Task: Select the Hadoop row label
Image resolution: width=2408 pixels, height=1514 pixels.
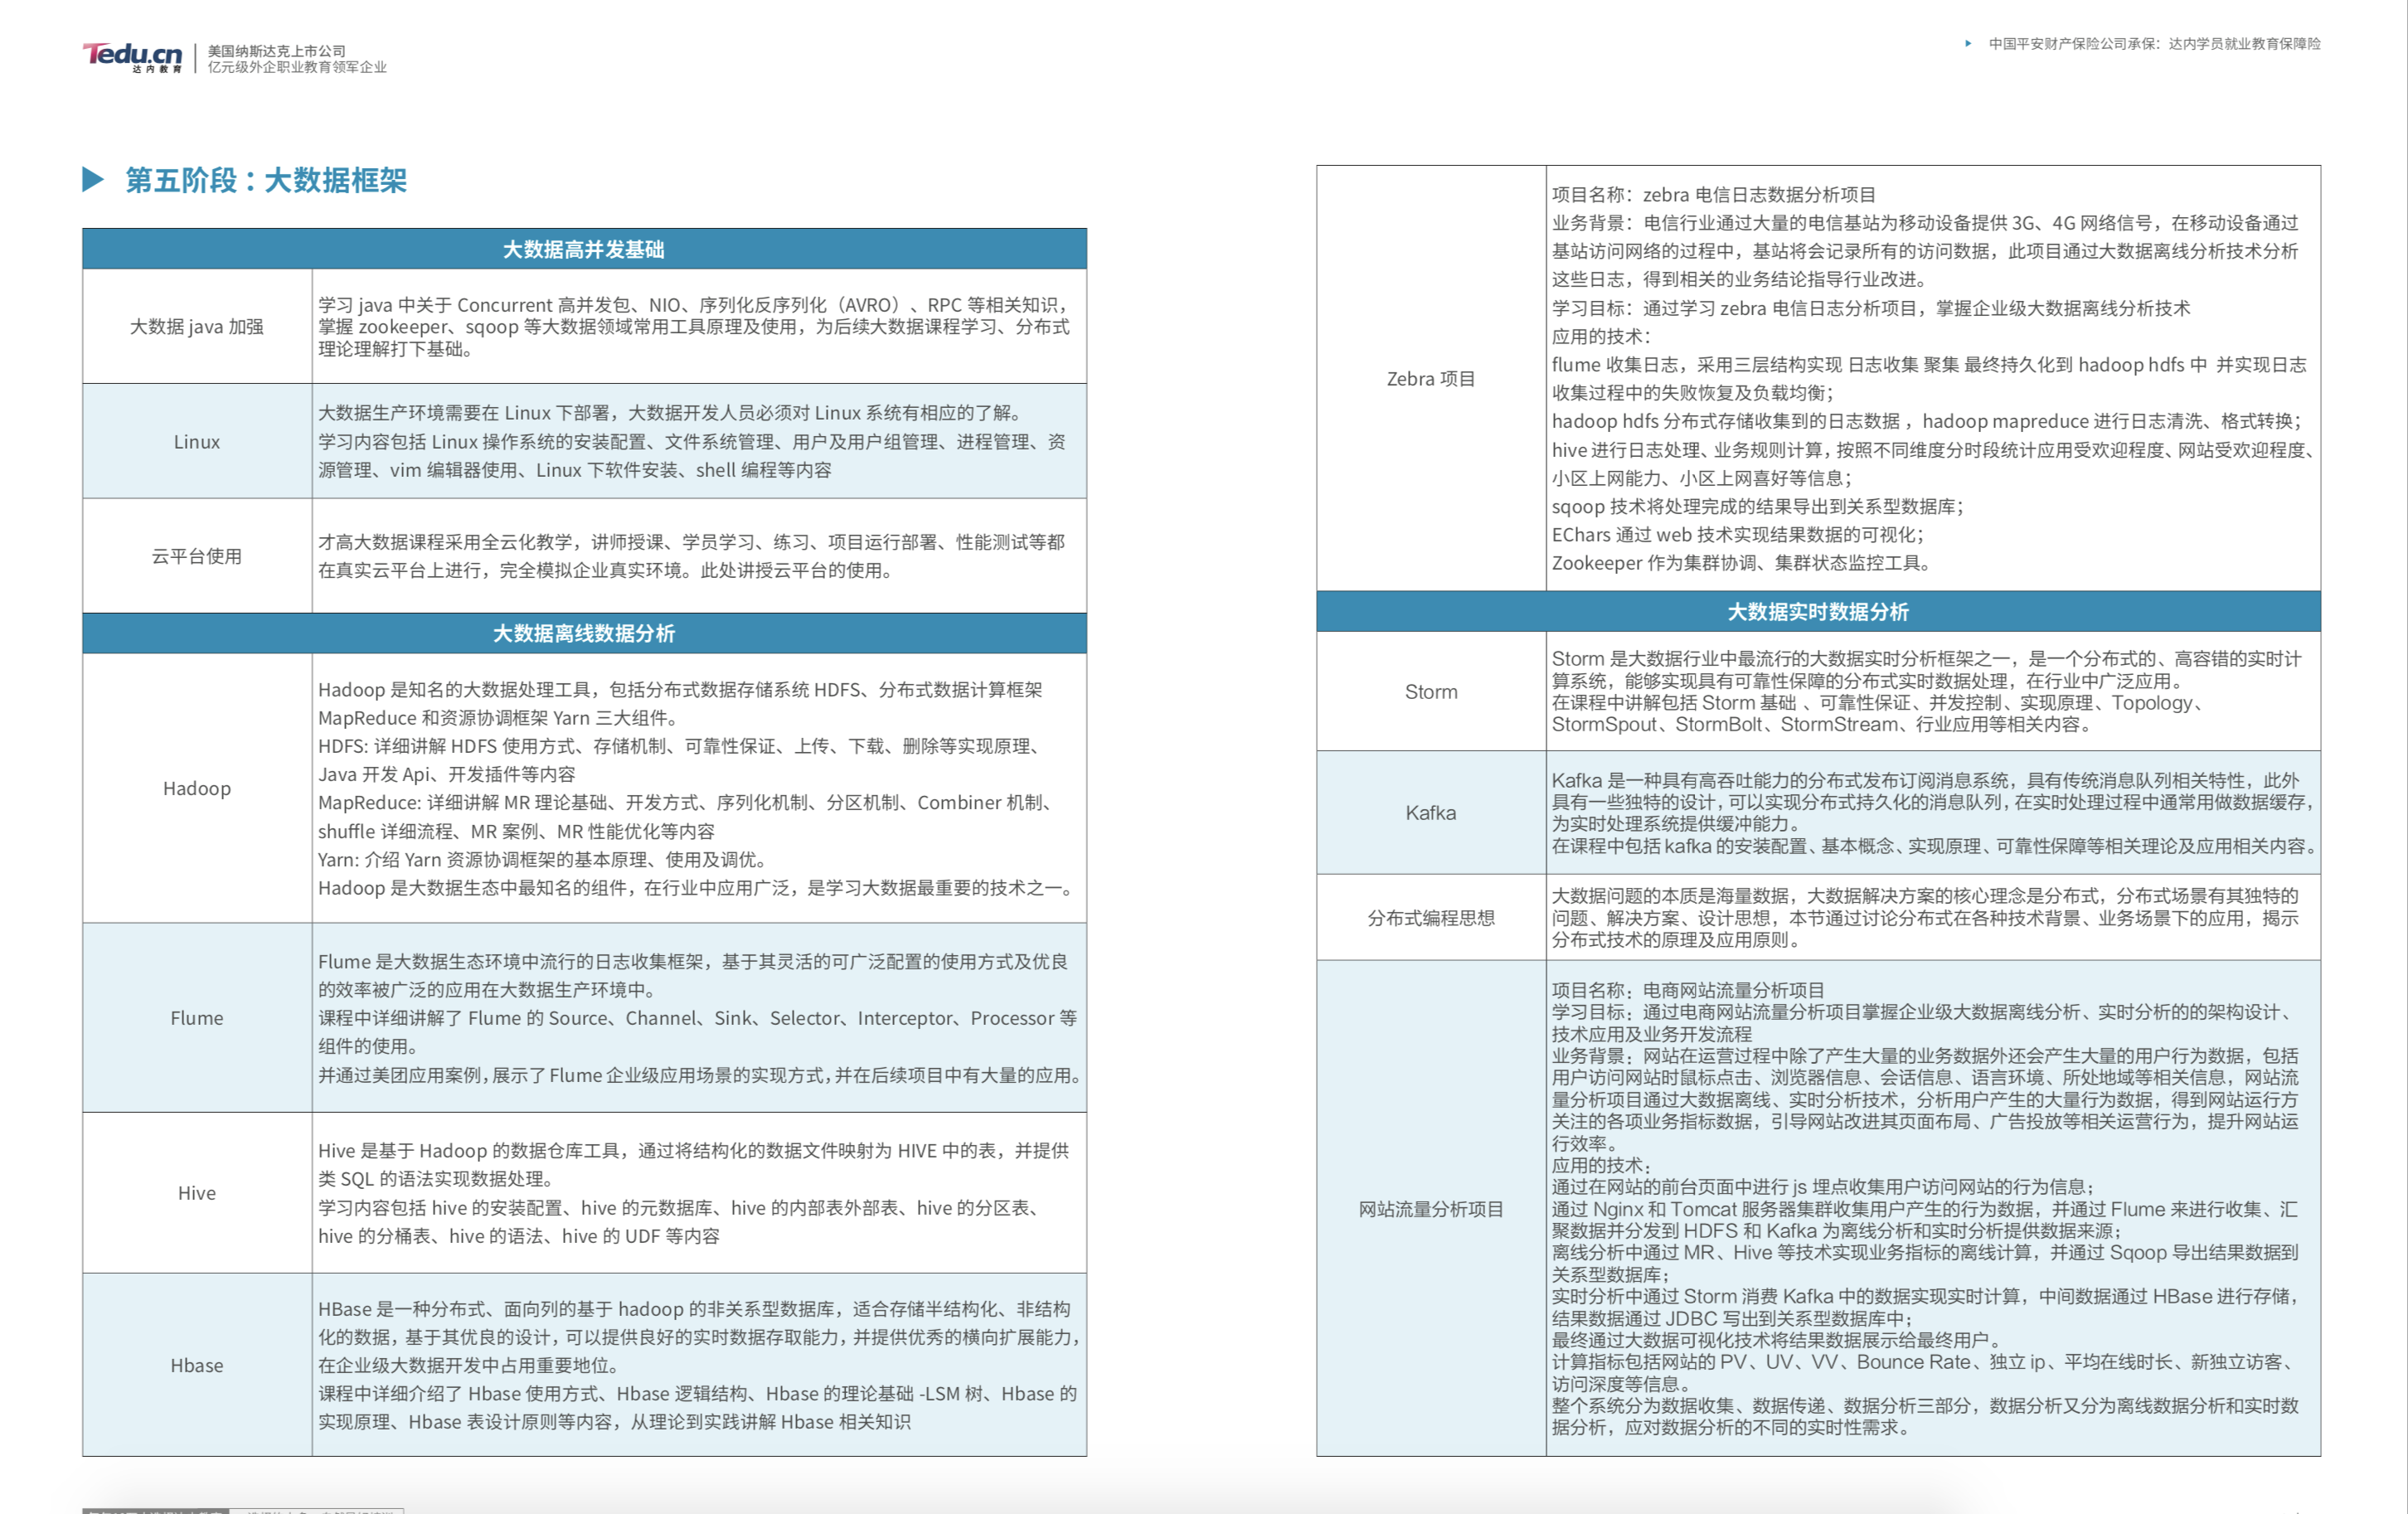Action: (197, 788)
